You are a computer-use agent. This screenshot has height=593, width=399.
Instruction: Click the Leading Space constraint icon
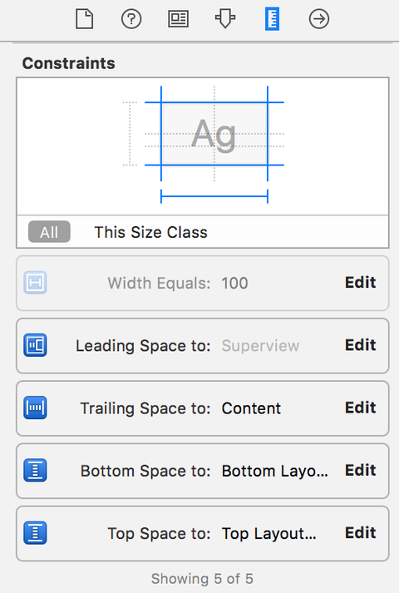coord(35,345)
